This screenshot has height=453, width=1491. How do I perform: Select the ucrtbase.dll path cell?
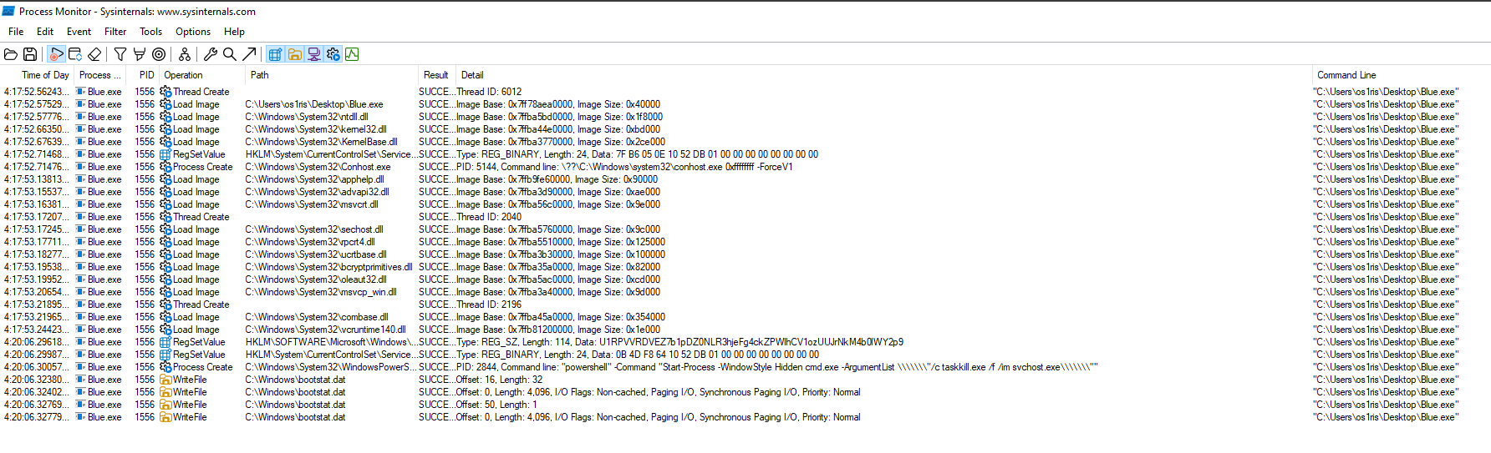coord(316,254)
